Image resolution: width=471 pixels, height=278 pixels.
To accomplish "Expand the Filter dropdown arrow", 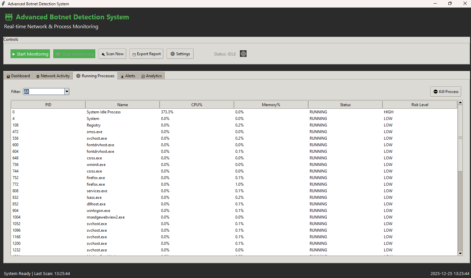I will click(x=67, y=92).
